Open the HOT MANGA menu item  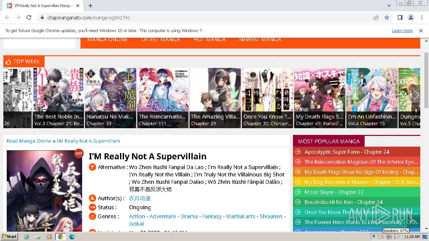209,39
